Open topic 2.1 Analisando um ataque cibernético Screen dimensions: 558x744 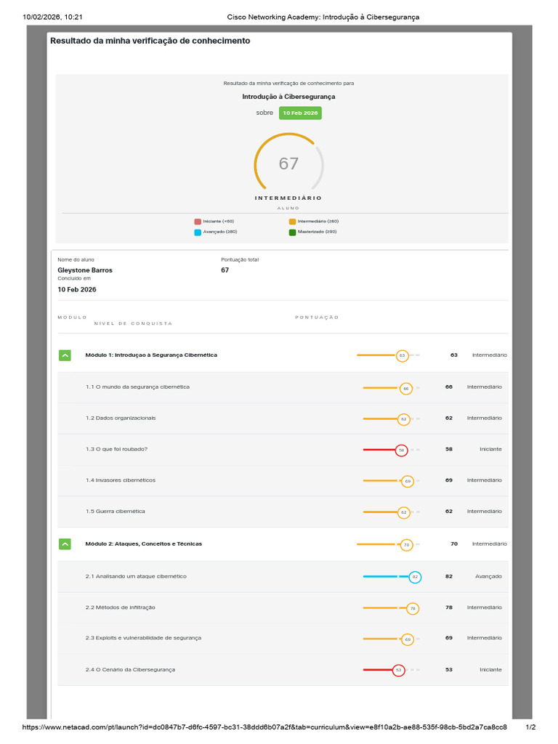[136, 576]
